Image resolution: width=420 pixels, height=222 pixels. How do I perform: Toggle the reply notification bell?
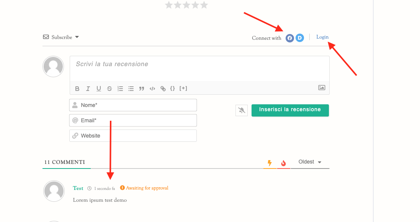click(242, 110)
